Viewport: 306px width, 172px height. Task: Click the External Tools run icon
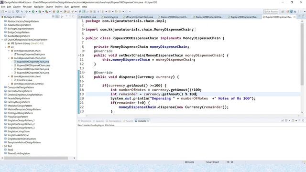coord(47,11)
